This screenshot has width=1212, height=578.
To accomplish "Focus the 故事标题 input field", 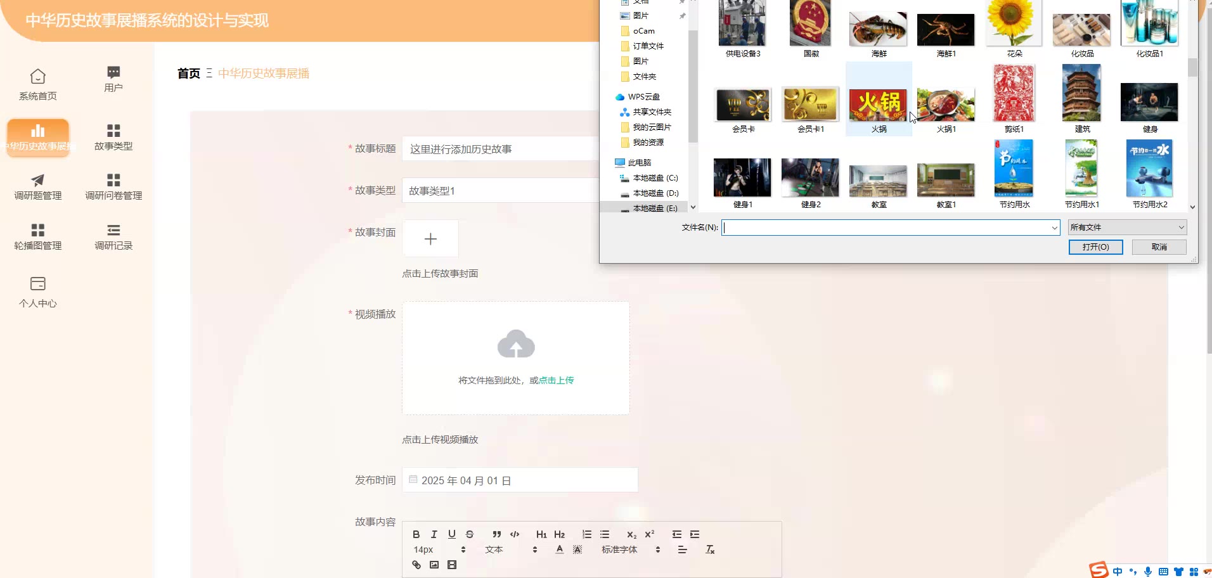I will point(501,149).
